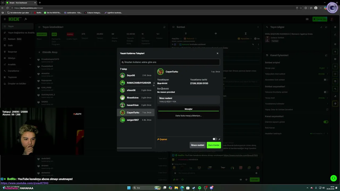Toggle Yalnızca Emotlarla sohbet switch

[x=326, y=92]
